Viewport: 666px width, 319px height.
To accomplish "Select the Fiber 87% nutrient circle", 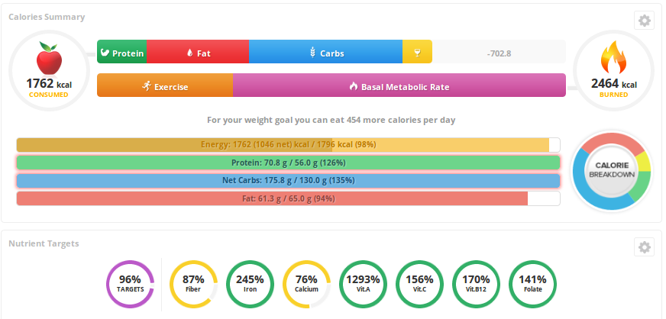I will [x=193, y=283].
